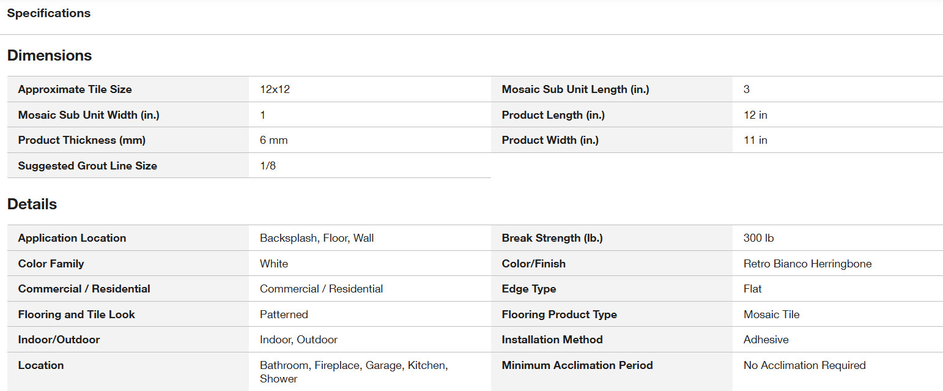Collapse the Specifications section header
This screenshot has height=391, width=943.
(49, 13)
